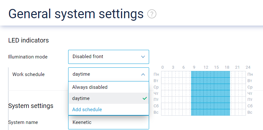This screenshot has width=263, height=130.
Task: Click the right "Вс" day label
Action: 250,112
